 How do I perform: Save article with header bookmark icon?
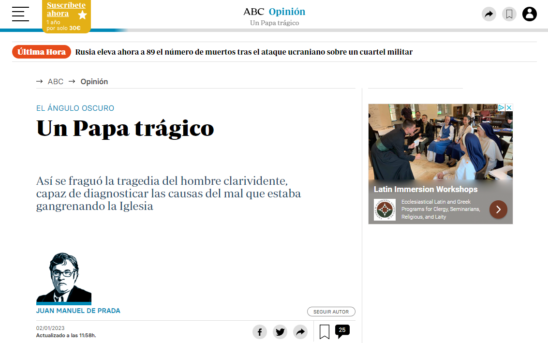click(509, 14)
